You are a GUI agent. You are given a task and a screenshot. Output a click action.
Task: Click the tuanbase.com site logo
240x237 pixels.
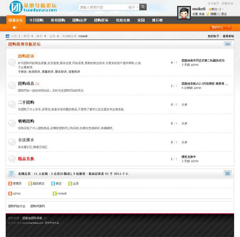[33, 7]
